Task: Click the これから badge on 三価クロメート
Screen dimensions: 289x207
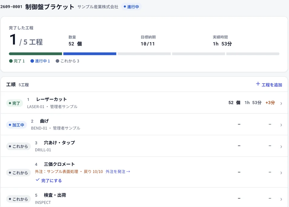Action: click(x=18, y=173)
